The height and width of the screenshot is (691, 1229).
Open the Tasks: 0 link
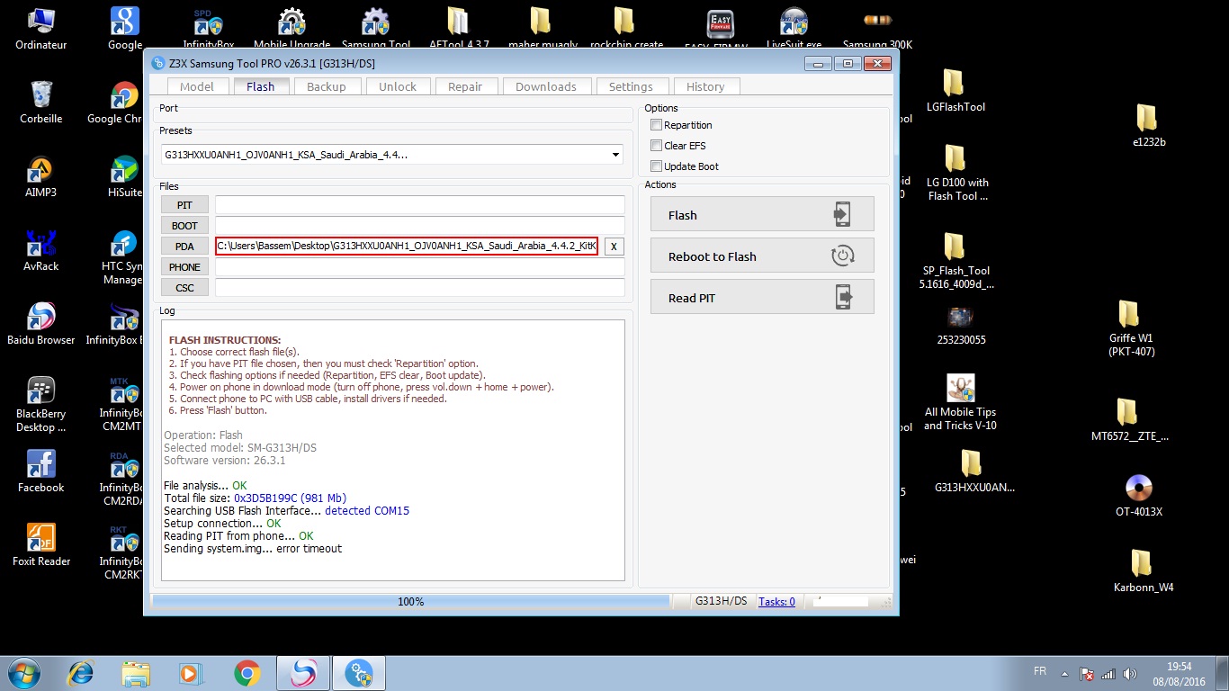(x=776, y=602)
